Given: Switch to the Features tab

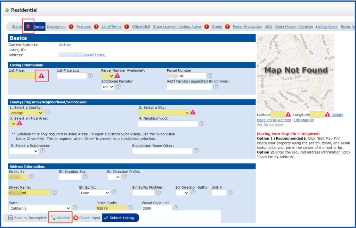Looking at the screenshot, I should (83, 26).
